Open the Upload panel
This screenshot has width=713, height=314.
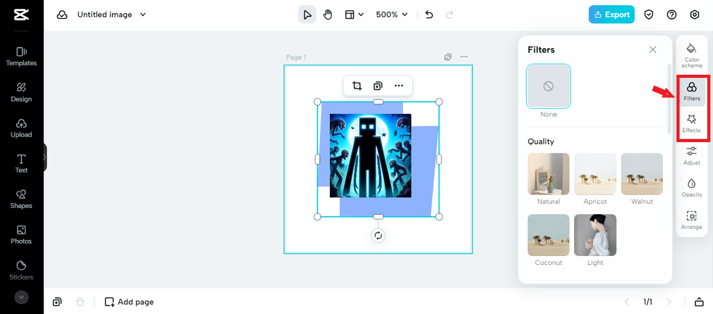pyautogui.click(x=21, y=128)
